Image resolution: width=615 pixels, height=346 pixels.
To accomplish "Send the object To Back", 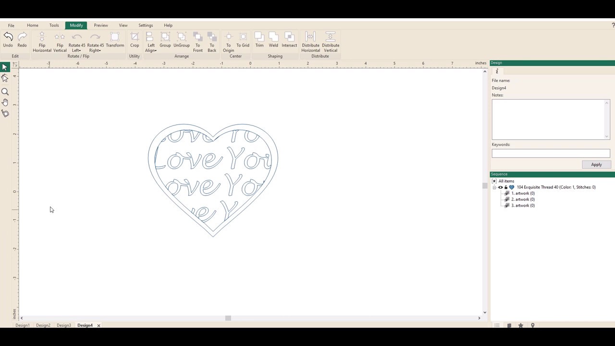I will coord(212,42).
